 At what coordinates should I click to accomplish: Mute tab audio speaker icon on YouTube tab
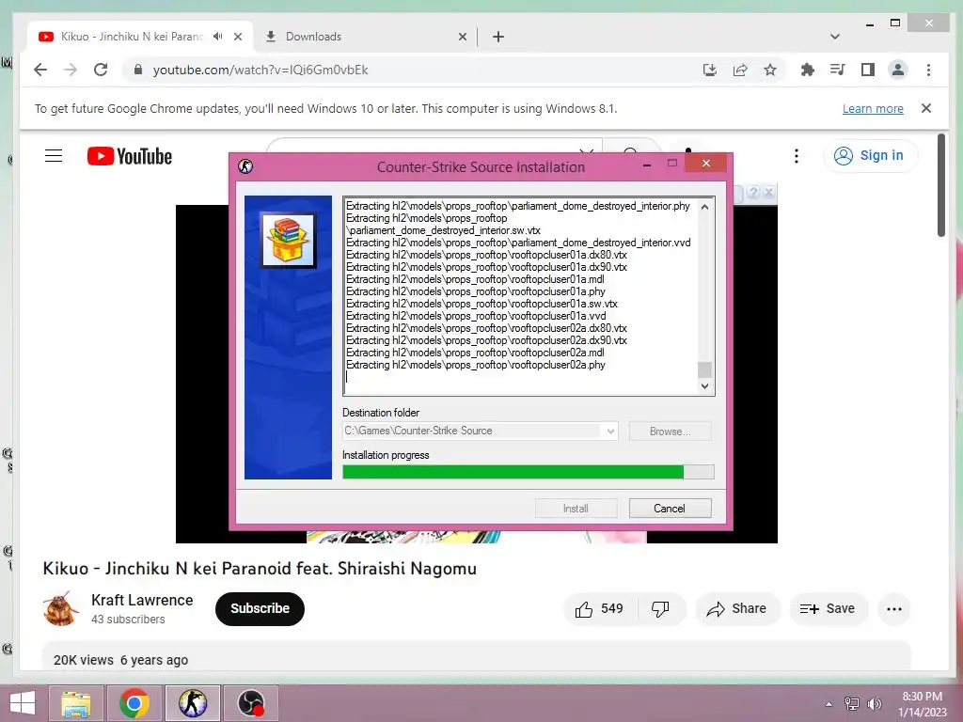click(x=217, y=37)
